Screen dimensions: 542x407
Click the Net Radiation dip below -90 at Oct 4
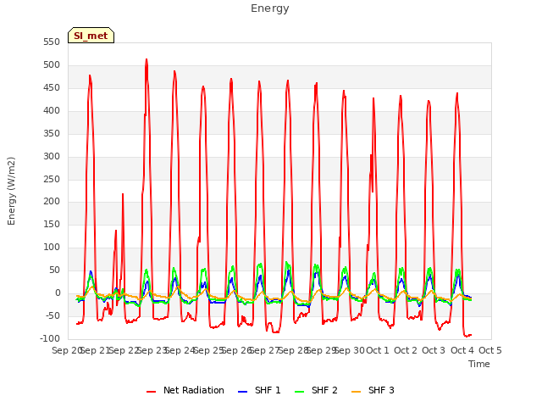click(x=467, y=336)
